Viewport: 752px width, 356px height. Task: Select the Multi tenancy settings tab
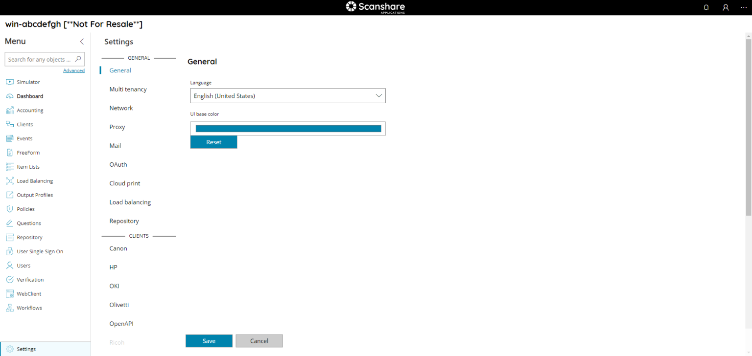click(128, 89)
